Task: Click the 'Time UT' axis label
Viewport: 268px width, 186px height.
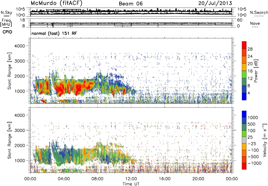Action: pyautogui.click(x=131, y=184)
